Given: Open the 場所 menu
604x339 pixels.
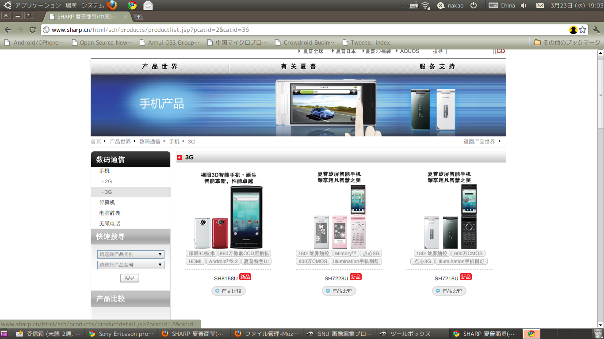Looking at the screenshot, I should 71,5.
